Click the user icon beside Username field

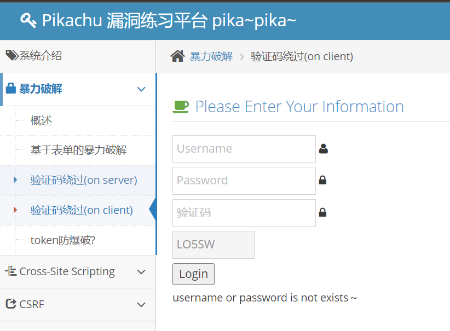pos(323,148)
